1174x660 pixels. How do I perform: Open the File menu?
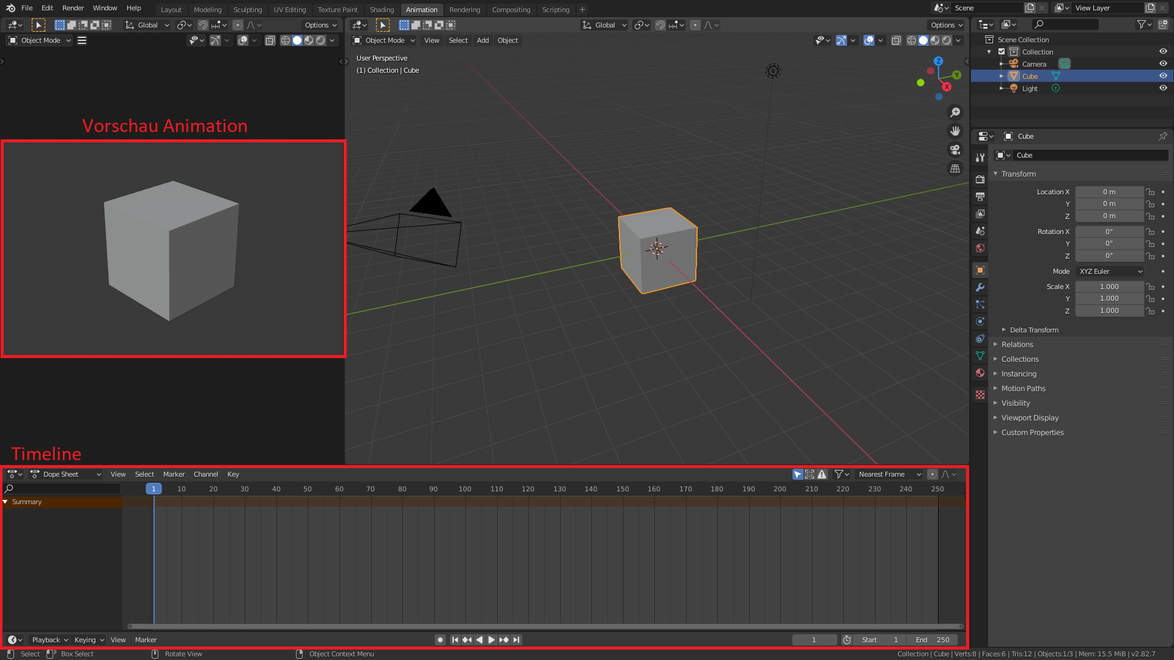(27, 8)
